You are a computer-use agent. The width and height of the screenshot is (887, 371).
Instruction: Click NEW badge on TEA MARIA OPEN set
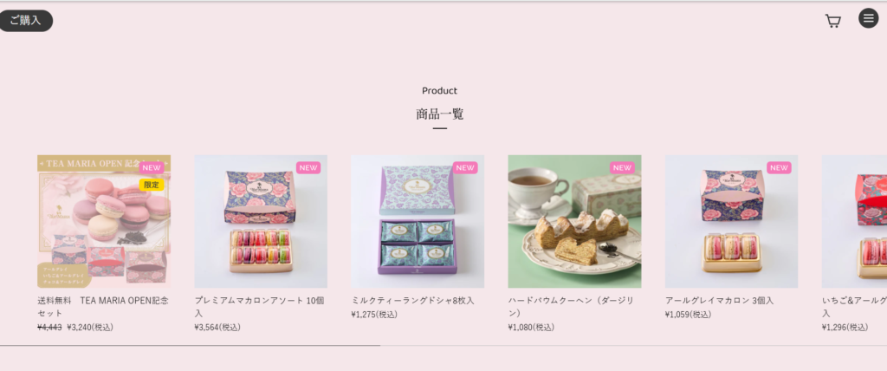(152, 167)
